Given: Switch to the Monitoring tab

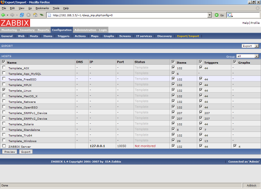Looking at the screenshot, I should [x=9, y=30].
